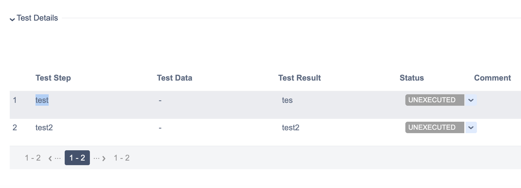Click the 'tes' test result cell
The height and width of the screenshot is (188, 521).
[287, 100]
